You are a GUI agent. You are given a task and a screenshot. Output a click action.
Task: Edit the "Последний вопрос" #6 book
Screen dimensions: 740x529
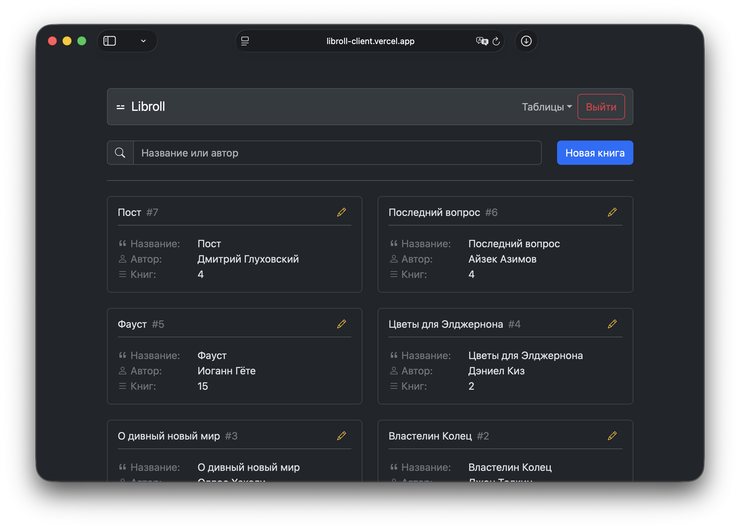click(x=612, y=212)
